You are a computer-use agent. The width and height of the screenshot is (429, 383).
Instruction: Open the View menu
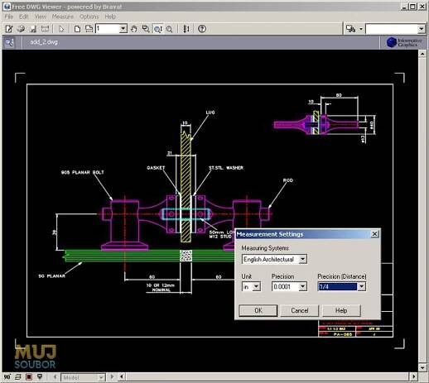coord(41,17)
